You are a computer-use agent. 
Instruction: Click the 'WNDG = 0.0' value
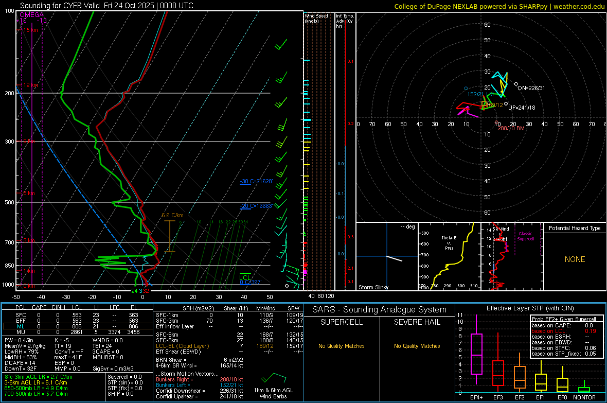(x=108, y=340)
